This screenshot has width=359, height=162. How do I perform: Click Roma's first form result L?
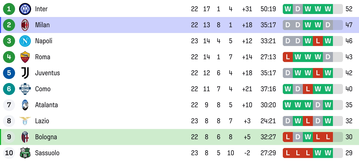click(288, 57)
